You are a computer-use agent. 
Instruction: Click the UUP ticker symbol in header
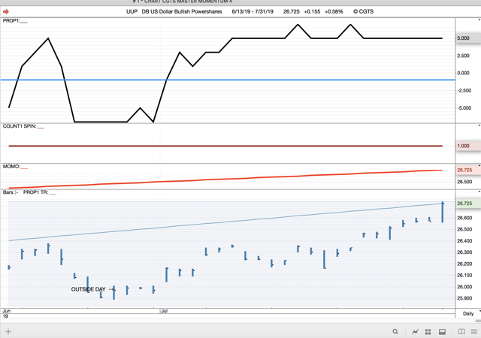click(x=132, y=12)
